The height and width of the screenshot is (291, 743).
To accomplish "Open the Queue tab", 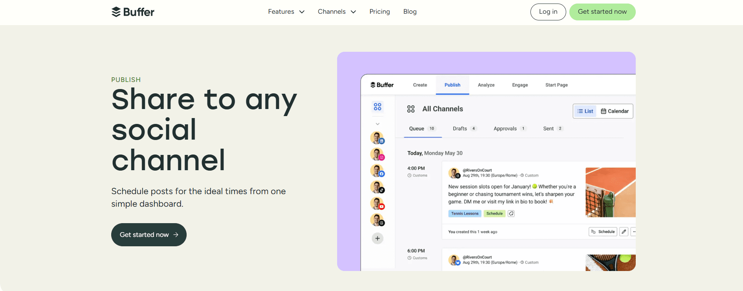I will 423,129.
